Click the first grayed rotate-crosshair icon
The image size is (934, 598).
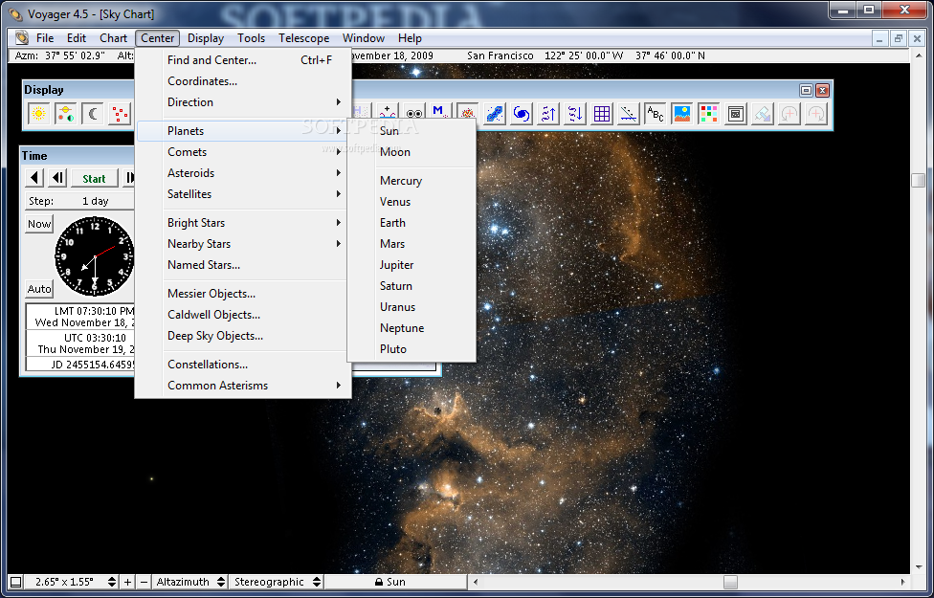coord(789,113)
